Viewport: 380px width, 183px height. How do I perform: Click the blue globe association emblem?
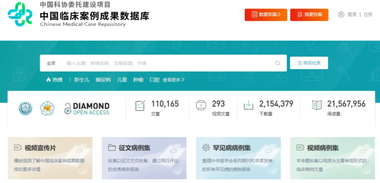pos(25,108)
